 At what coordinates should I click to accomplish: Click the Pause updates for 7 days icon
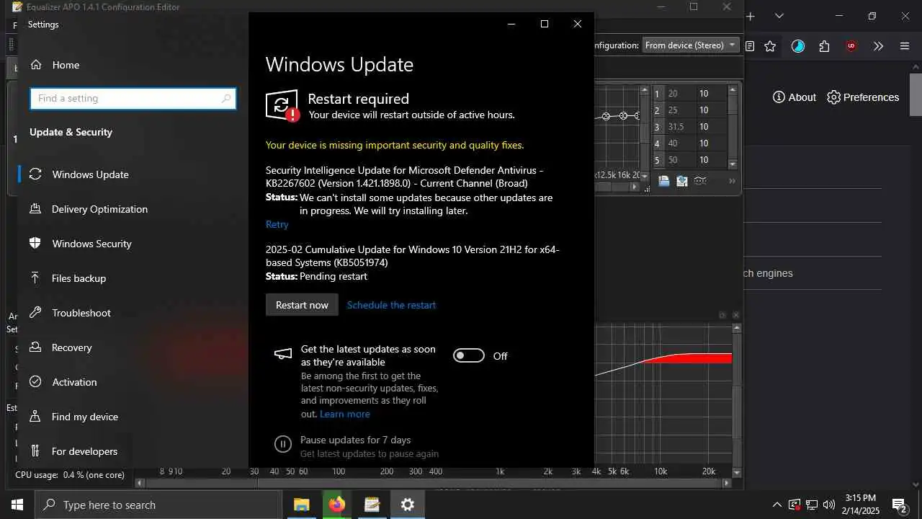[283, 444]
